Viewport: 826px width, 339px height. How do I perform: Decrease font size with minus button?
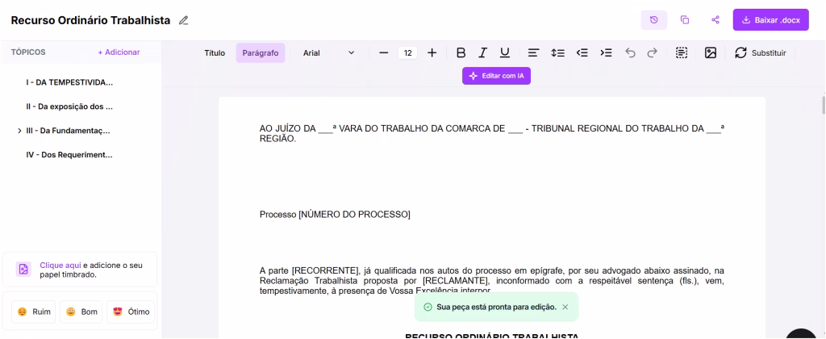pyautogui.click(x=383, y=52)
